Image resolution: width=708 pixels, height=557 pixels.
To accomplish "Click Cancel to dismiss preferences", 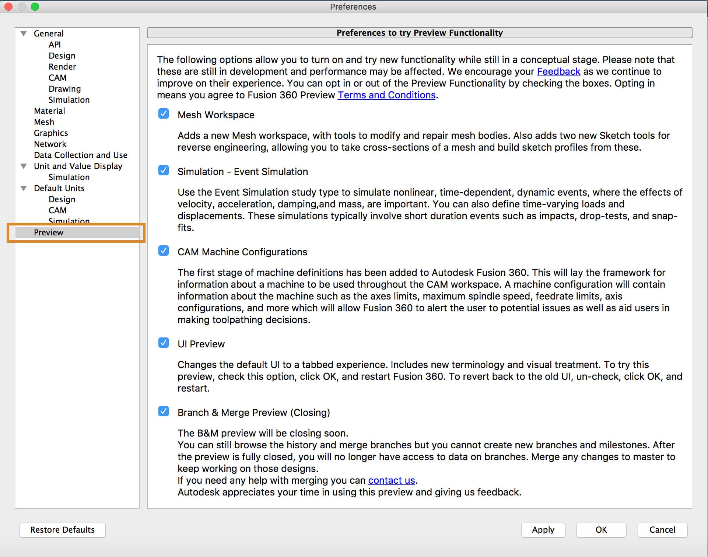I will click(662, 530).
